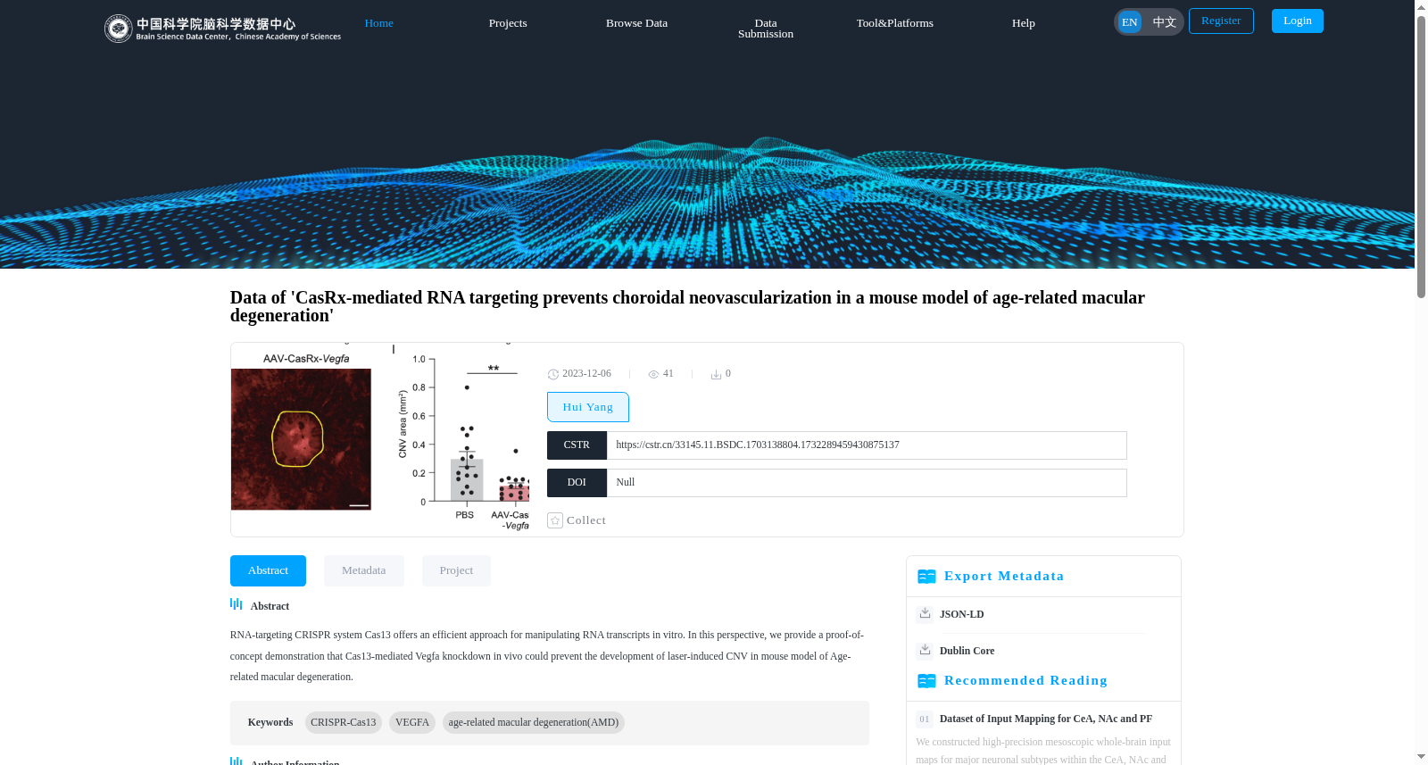Click the Recommended Reading heading
This screenshot has width=1428, height=765.
click(x=1025, y=681)
